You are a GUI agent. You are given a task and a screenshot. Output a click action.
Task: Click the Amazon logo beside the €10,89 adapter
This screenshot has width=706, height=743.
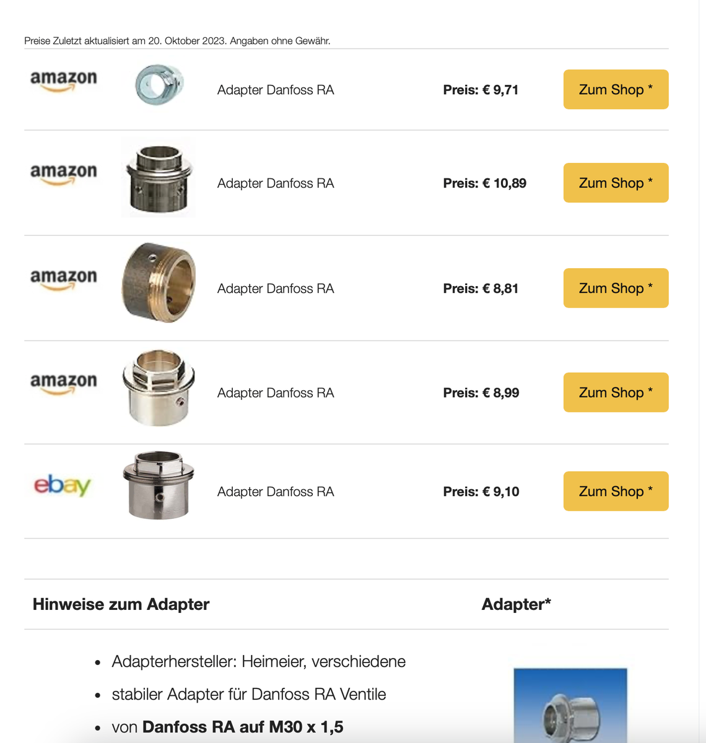64,173
